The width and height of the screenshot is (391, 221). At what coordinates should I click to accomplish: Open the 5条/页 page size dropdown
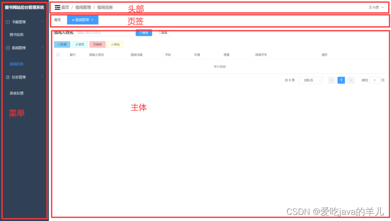[x=311, y=80]
